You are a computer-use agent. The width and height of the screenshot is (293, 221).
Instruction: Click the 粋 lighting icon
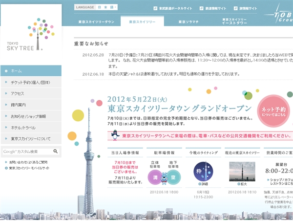pyautogui.click(x=203, y=171)
